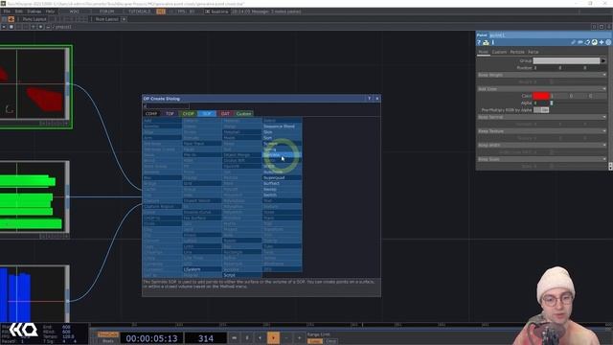The width and height of the screenshot is (613, 345).
Task: Open the Python help icon in parameter panel
Action: (x=486, y=42)
